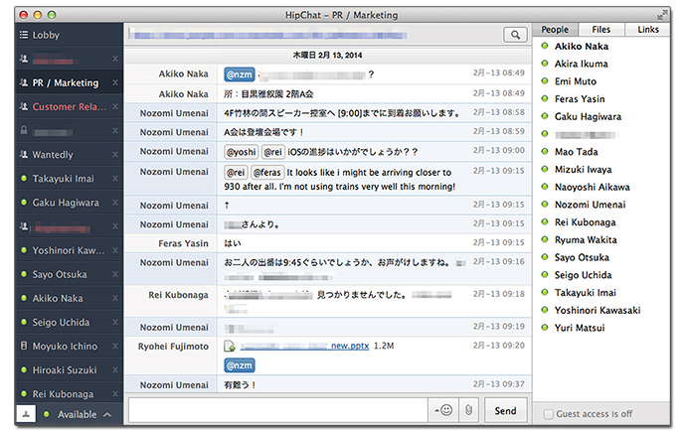Viewport: 686px width, 432px height.
Task: Click the paperclip attach file icon
Action: (x=468, y=410)
